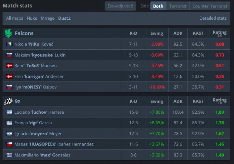Viewport: 234px width, 164px height.
Task: Click luchov's 100.4 ADR value
Action: coord(178,112)
